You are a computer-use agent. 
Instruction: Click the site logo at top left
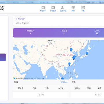(x=2, y=8)
